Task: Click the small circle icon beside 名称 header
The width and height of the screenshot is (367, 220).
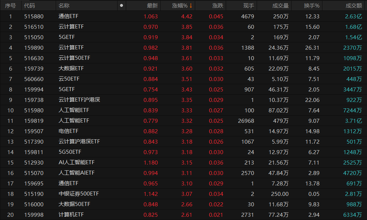Action: (x=121, y=6)
